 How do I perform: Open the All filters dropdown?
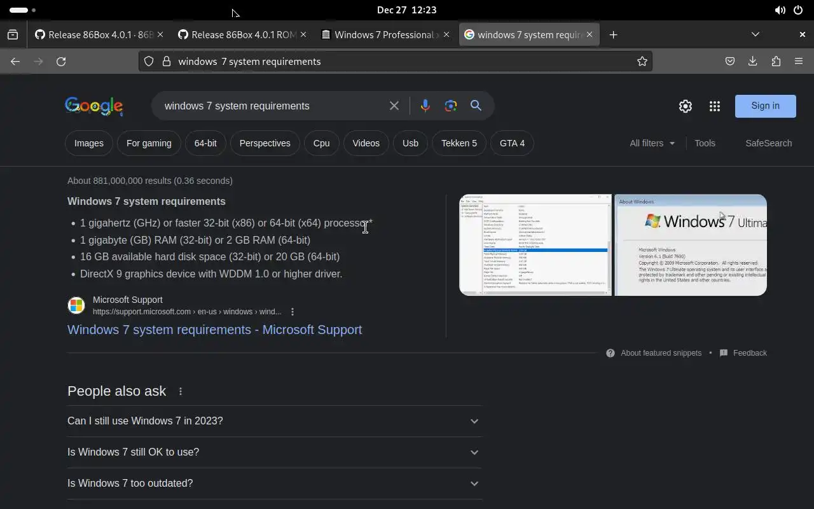click(x=652, y=143)
